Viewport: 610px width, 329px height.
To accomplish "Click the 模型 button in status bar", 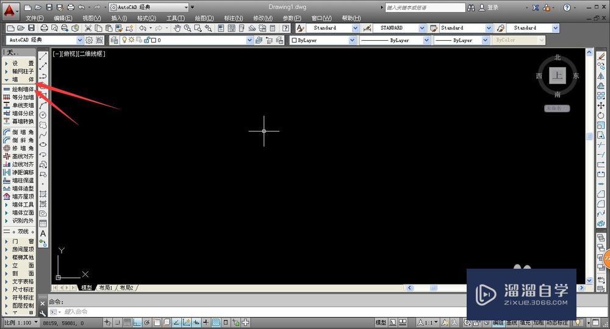I will 381,322.
